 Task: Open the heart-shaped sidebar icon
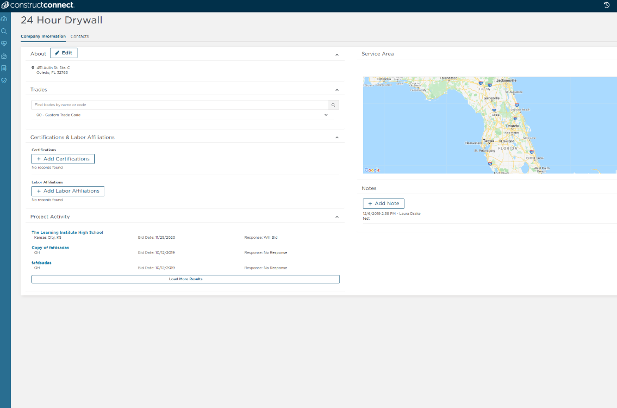4,44
